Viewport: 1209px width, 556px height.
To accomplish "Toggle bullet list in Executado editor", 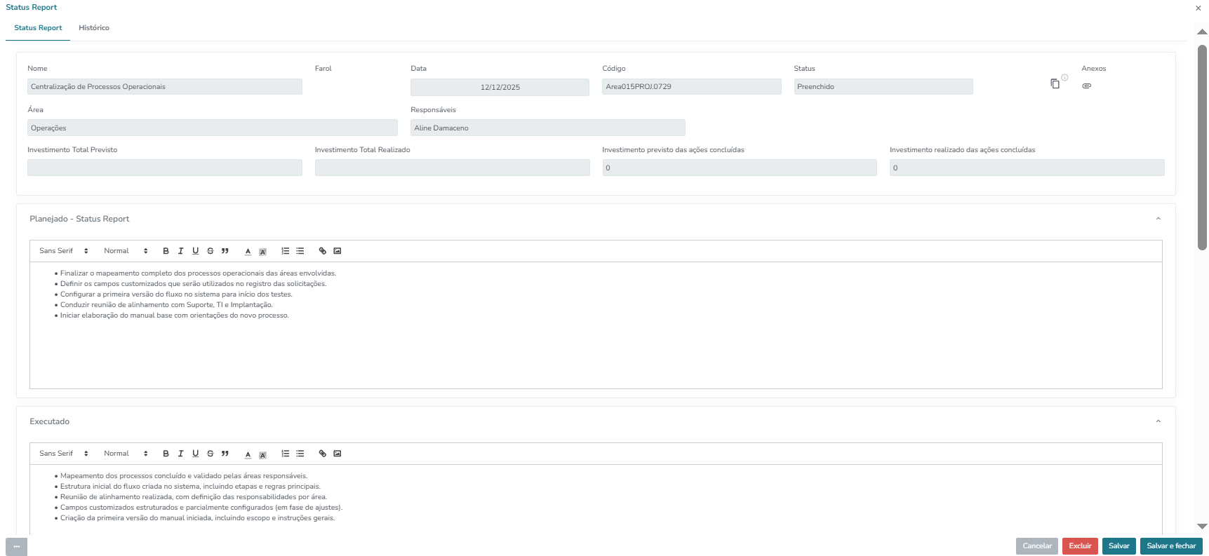I will pyautogui.click(x=300, y=454).
